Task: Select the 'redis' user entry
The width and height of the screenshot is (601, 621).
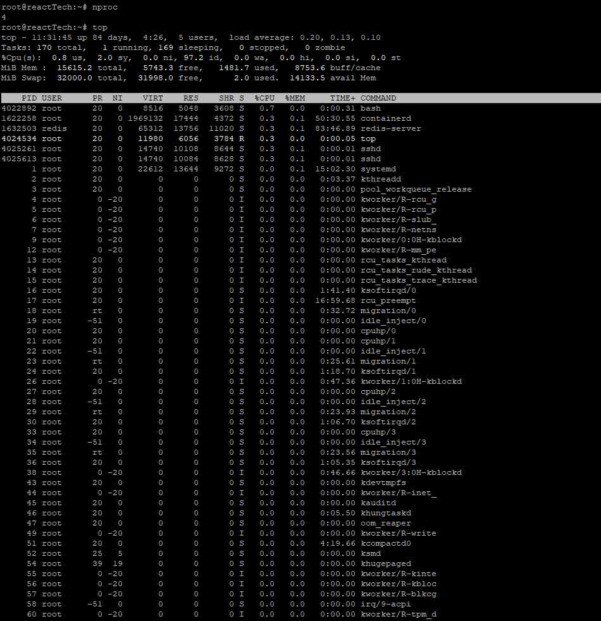Action: [x=54, y=129]
